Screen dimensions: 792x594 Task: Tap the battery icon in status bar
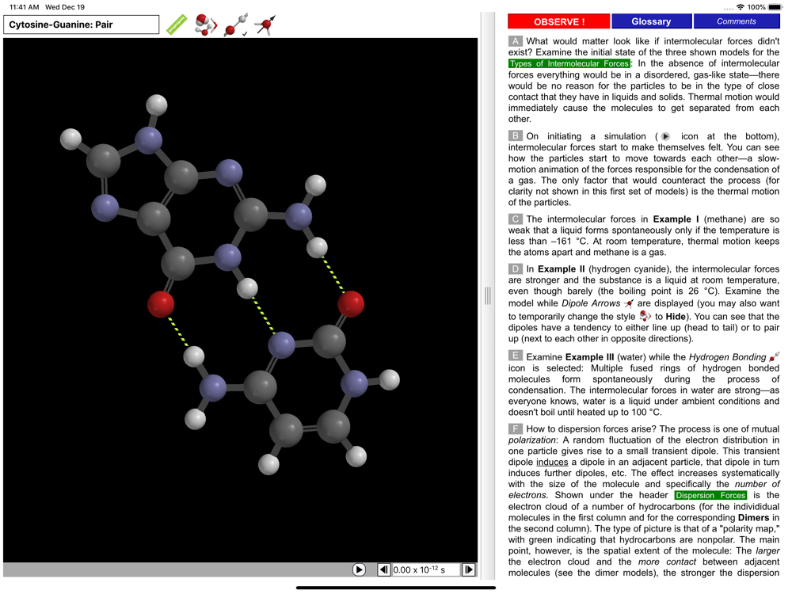click(x=775, y=7)
